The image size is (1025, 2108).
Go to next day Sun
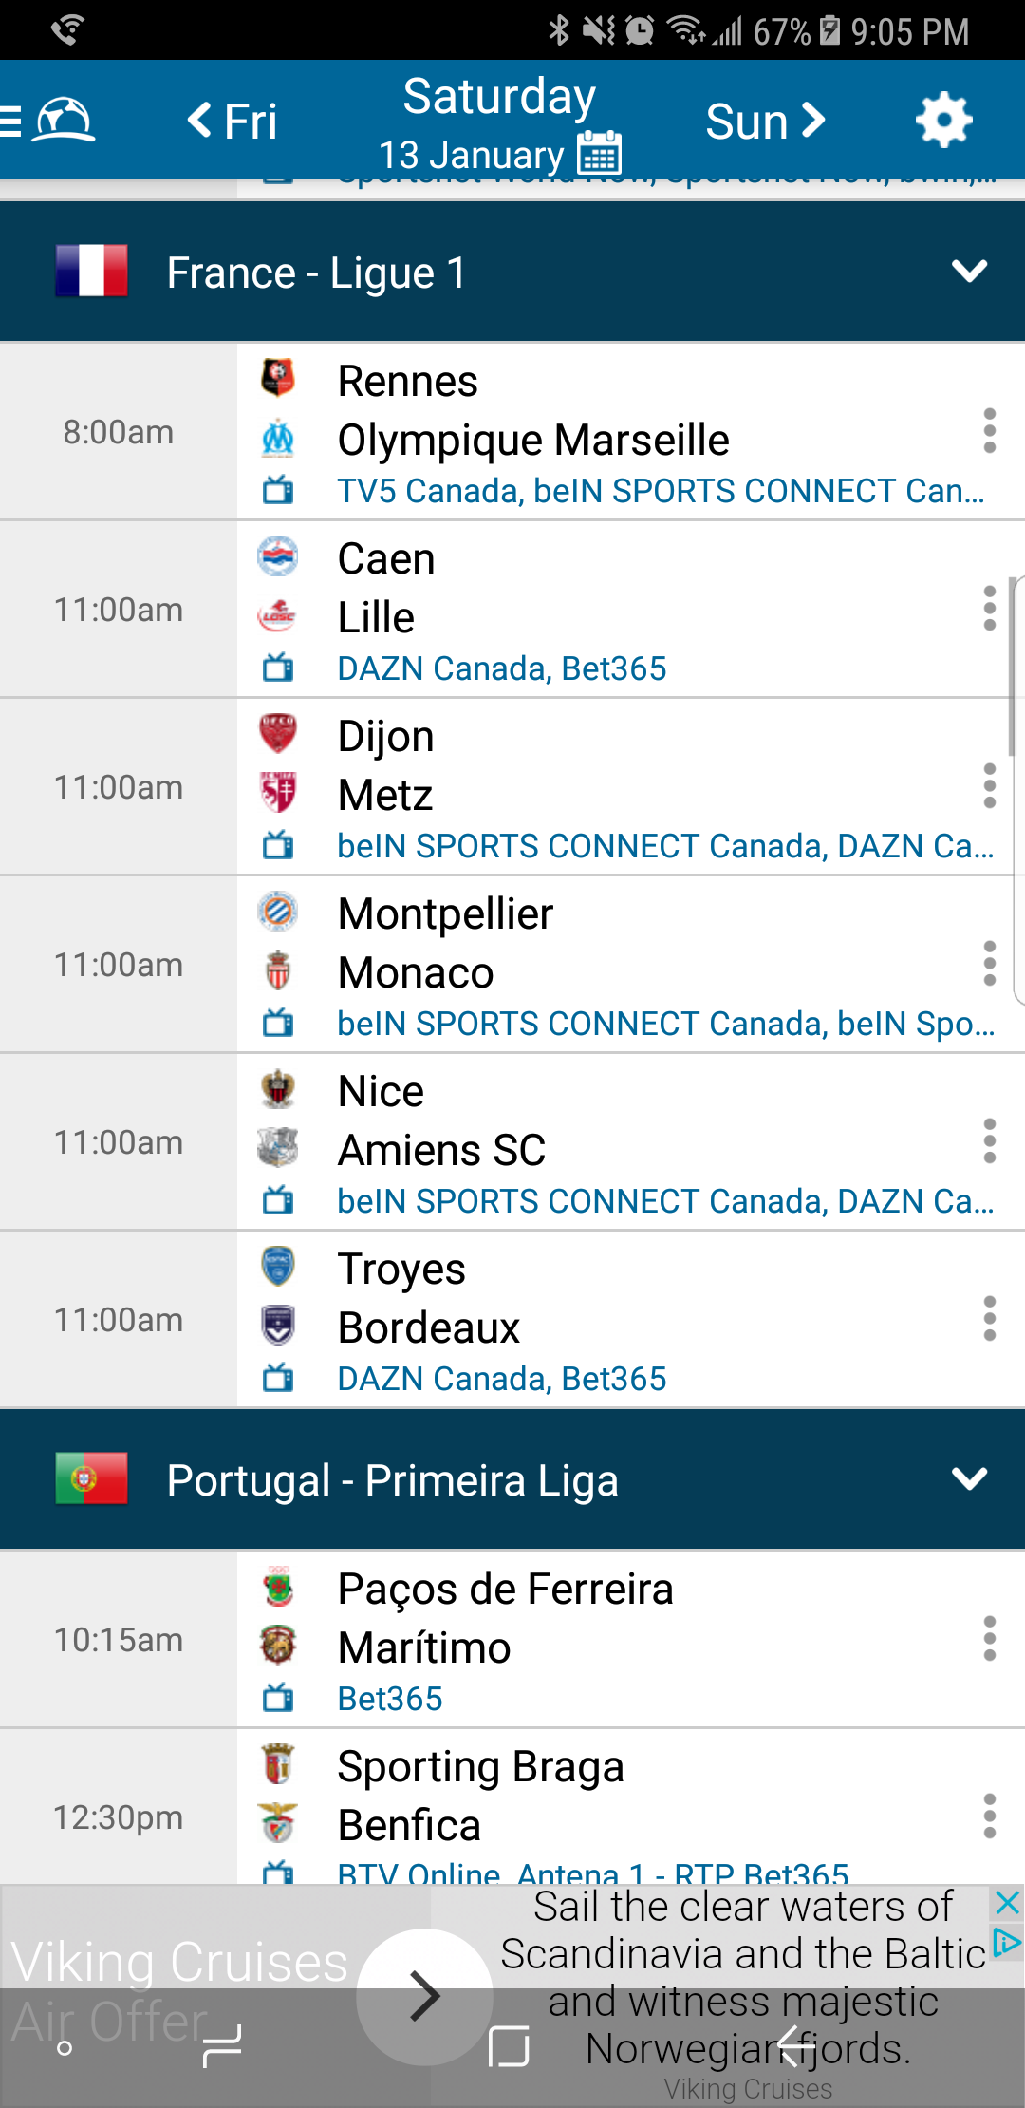coord(765,122)
